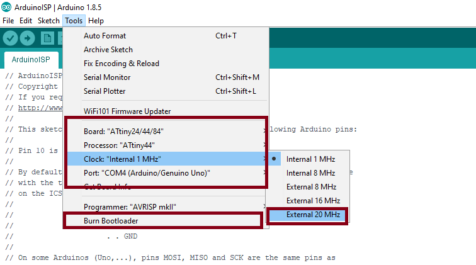Open the Edit menu
This screenshot has width=476, height=265.
[x=26, y=21]
